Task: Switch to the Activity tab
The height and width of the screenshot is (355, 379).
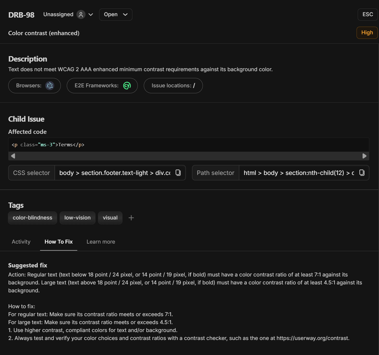Action: point(21,242)
